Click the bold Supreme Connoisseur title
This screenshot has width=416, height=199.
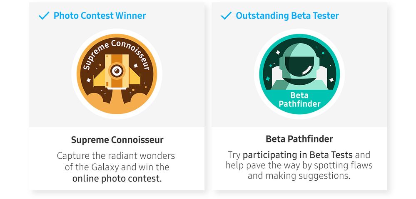coord(117,140)
